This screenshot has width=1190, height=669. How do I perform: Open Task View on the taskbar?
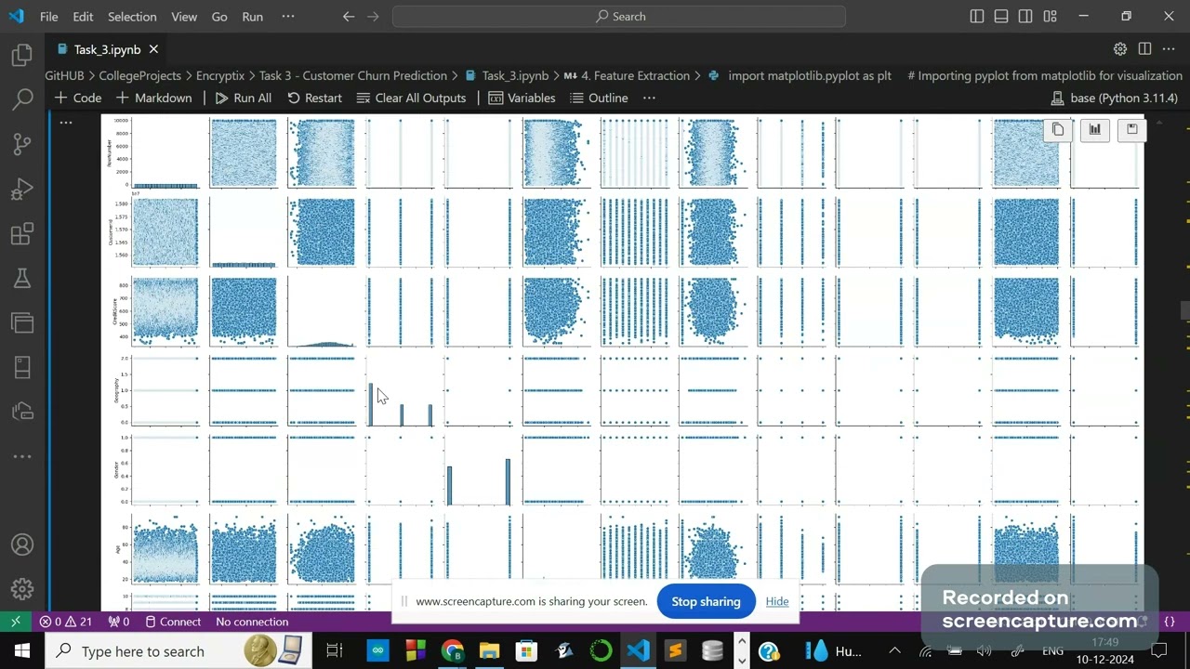click(x=335, y=650)
